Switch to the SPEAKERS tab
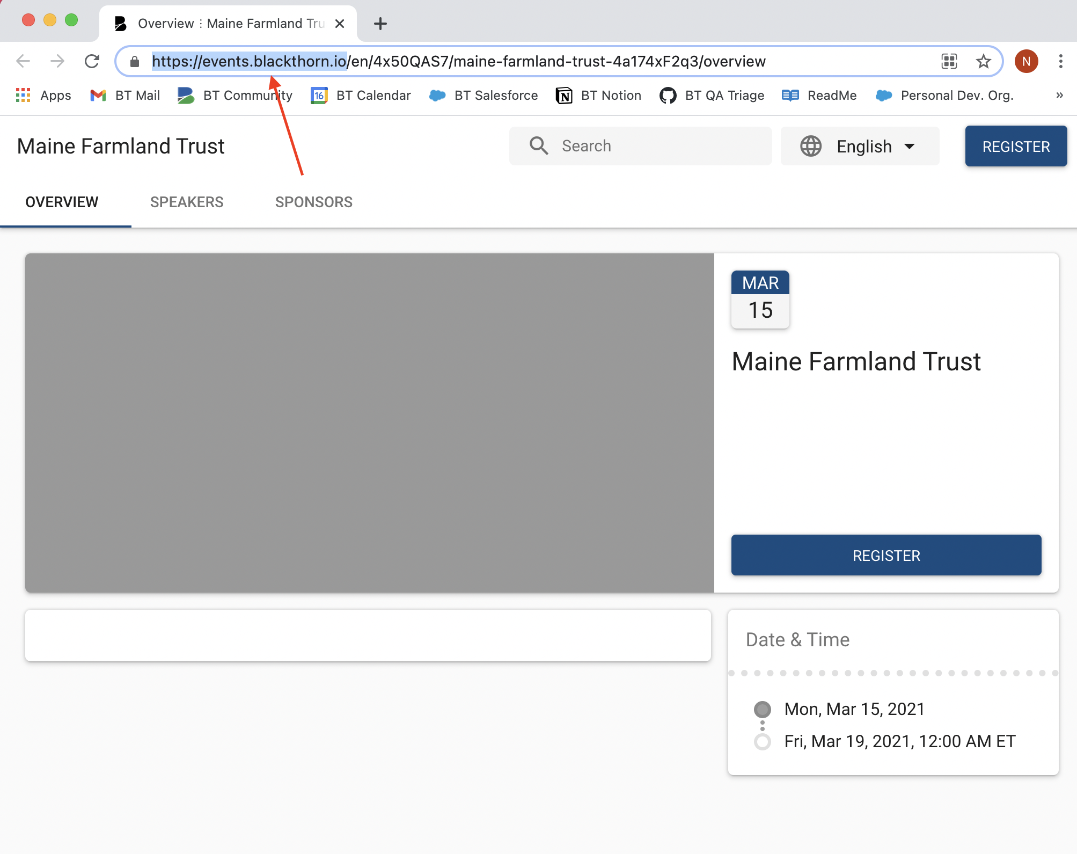Screen dimensions: 1077x854 tap(187, 202)
